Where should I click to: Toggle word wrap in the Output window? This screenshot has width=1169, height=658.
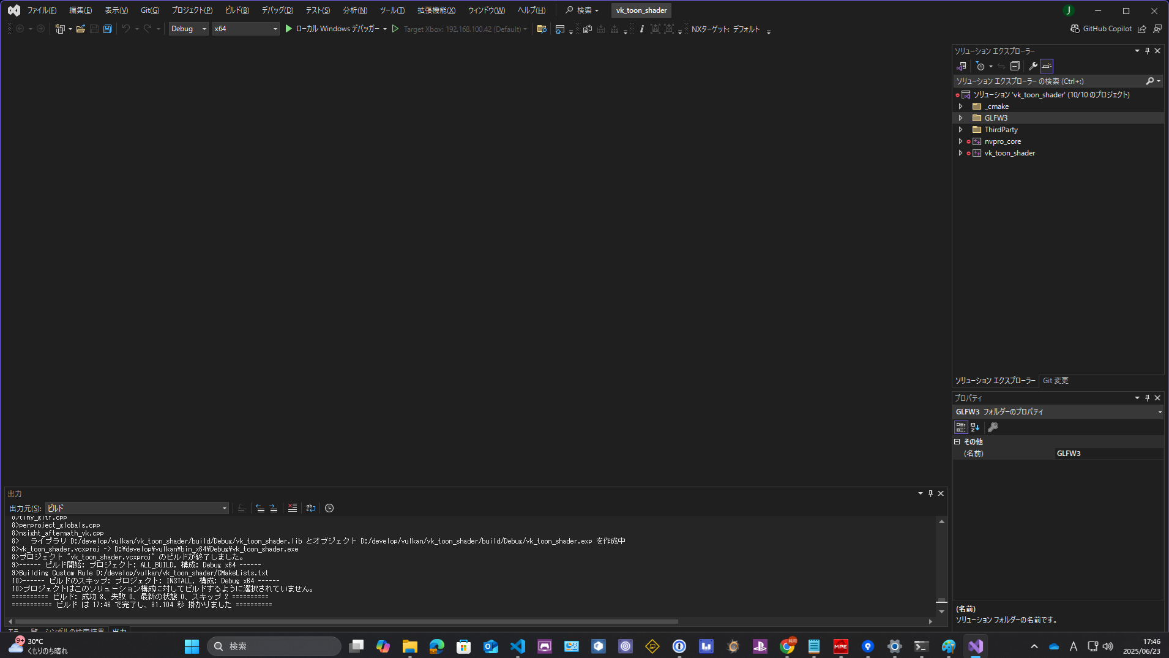click(x=311, y=508)
